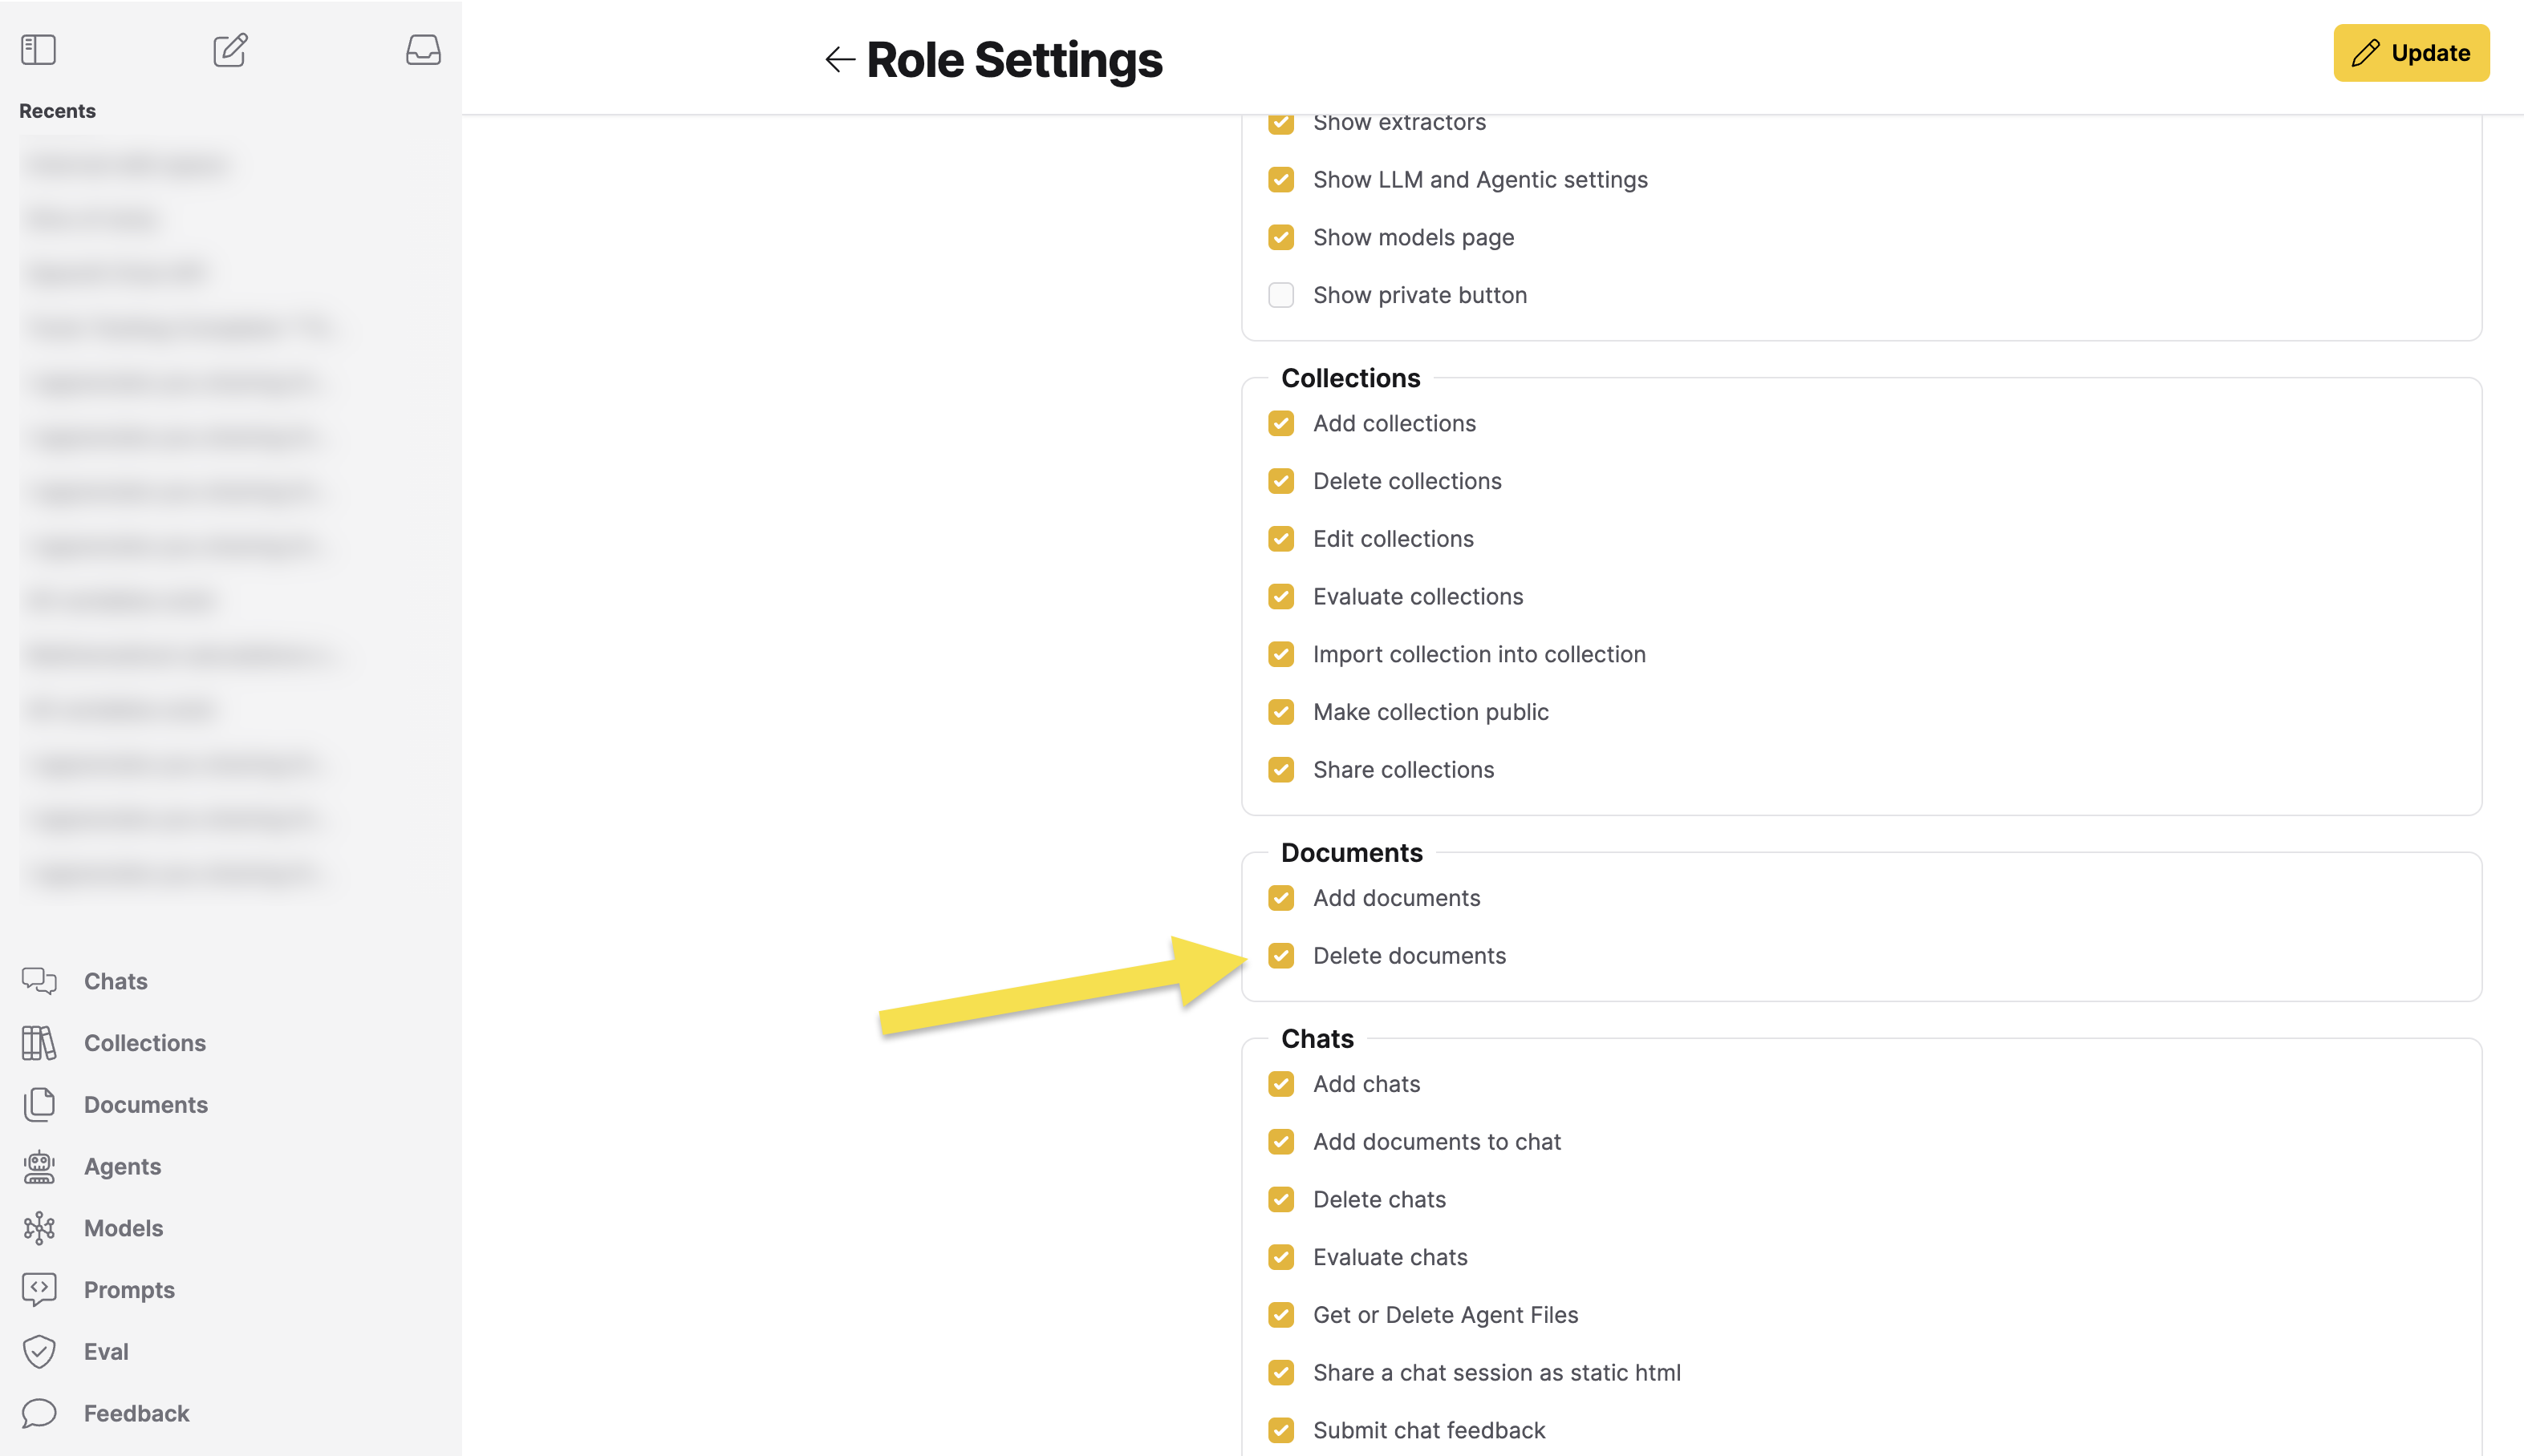Viewport: 2524px width, 1456px height.
Task: Uncheck Add documents to chat
Action: 1280,1141
